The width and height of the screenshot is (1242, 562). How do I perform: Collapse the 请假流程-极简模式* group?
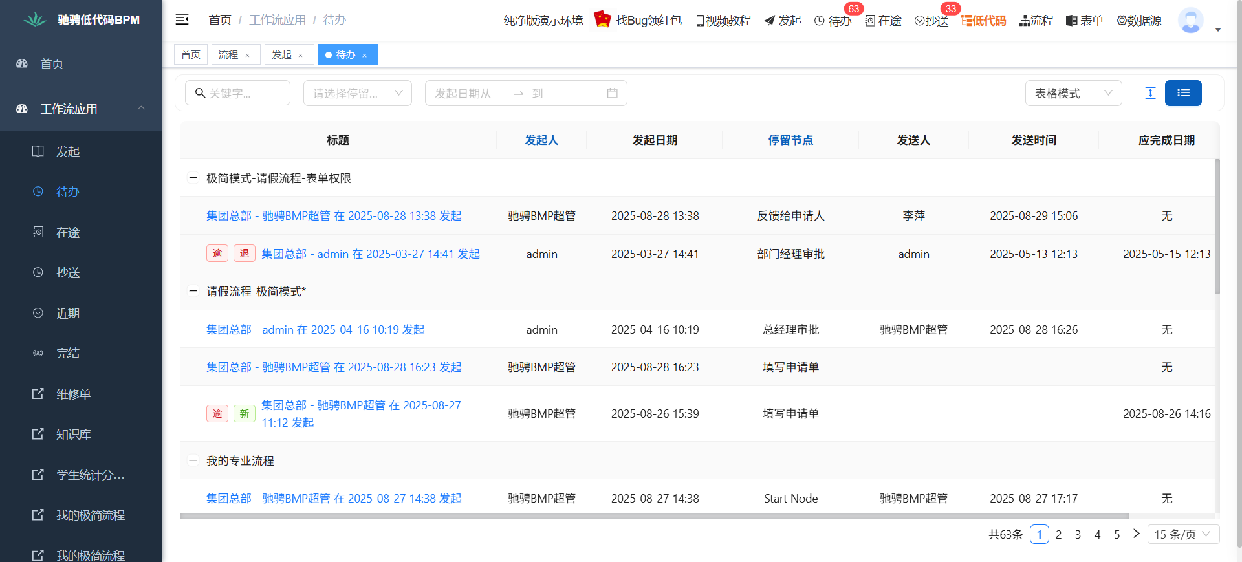193,291
